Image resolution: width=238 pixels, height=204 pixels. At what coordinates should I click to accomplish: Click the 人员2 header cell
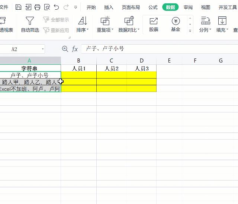112,68
